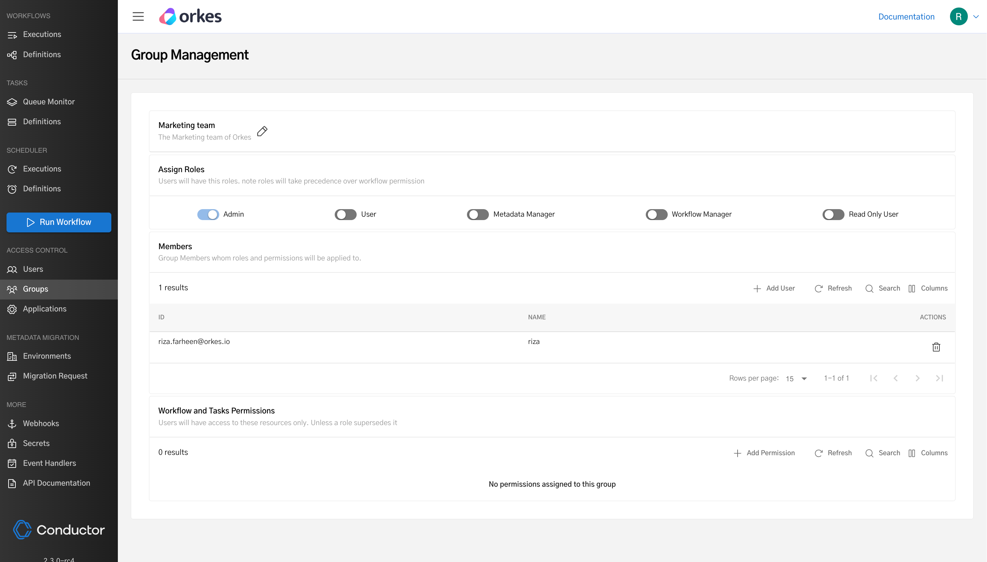
Task: Open the Documentation link
Action: 906,16
